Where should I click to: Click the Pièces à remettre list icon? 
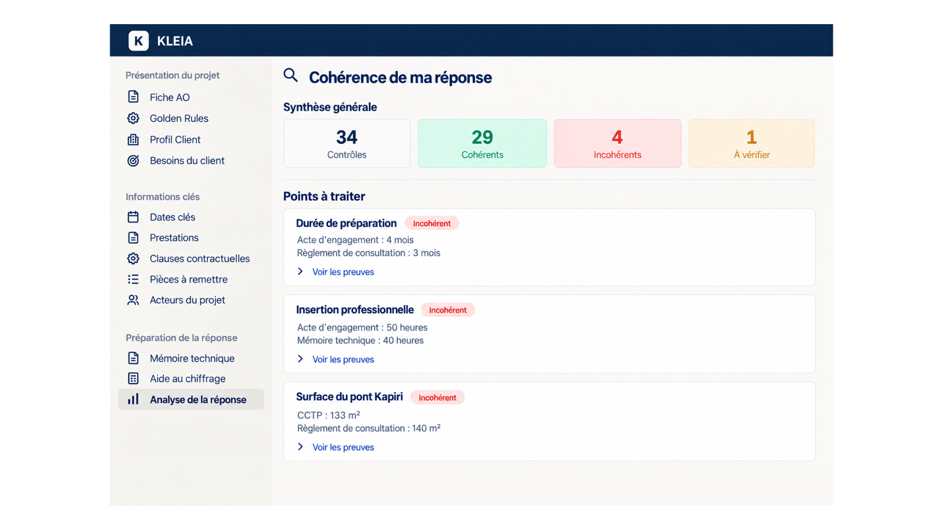coord(133,279)
